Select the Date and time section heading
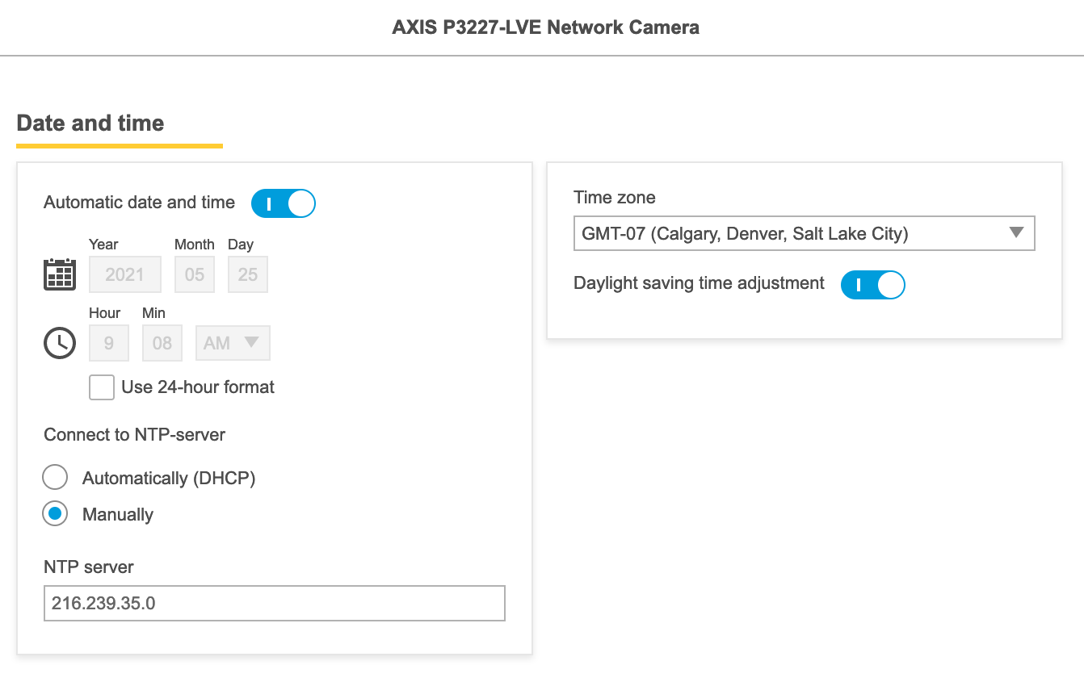Screen dimensions: 1084x686 pyautogui.click(x=90, y=123)
